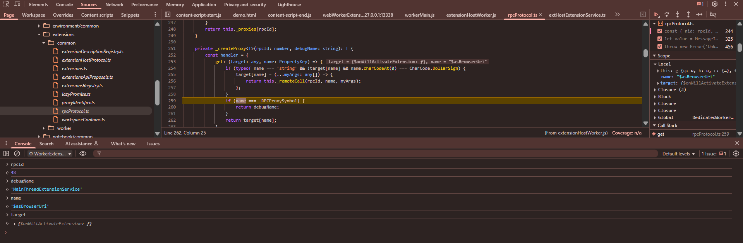The image size is (743, 243).
Task: Open console settings gear
Action: pos(736,153)
